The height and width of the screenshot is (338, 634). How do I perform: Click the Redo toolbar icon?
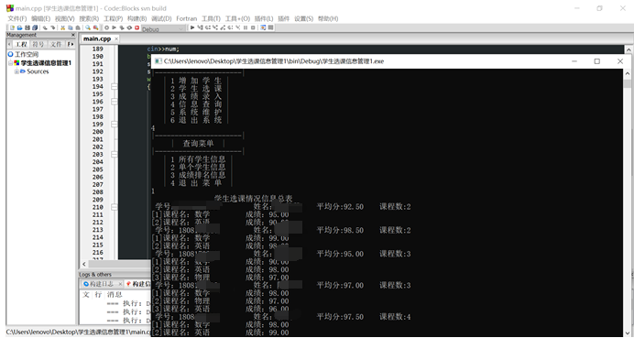click(x=52, y=27)
